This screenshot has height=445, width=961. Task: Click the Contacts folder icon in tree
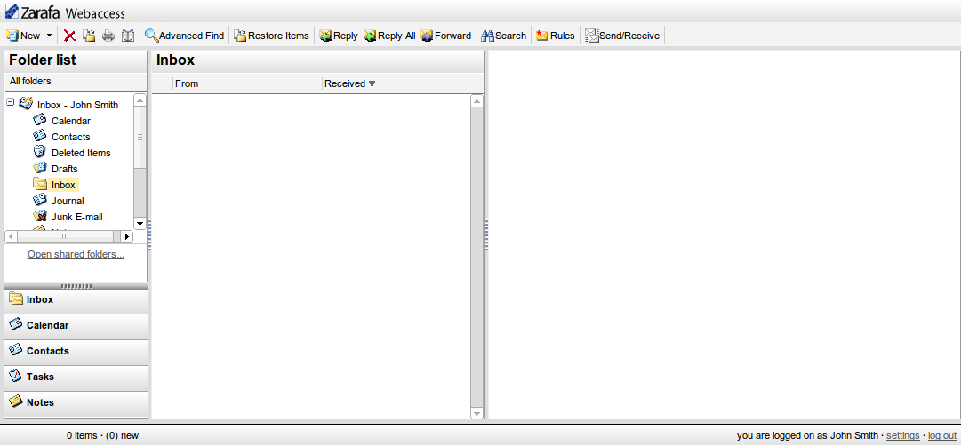coord(39,135)
